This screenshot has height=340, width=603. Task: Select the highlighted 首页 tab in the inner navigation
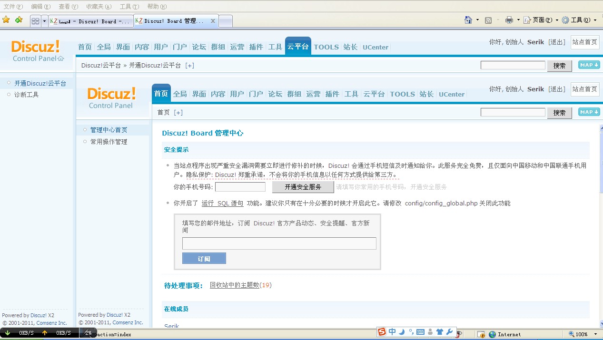click(161, 94)
